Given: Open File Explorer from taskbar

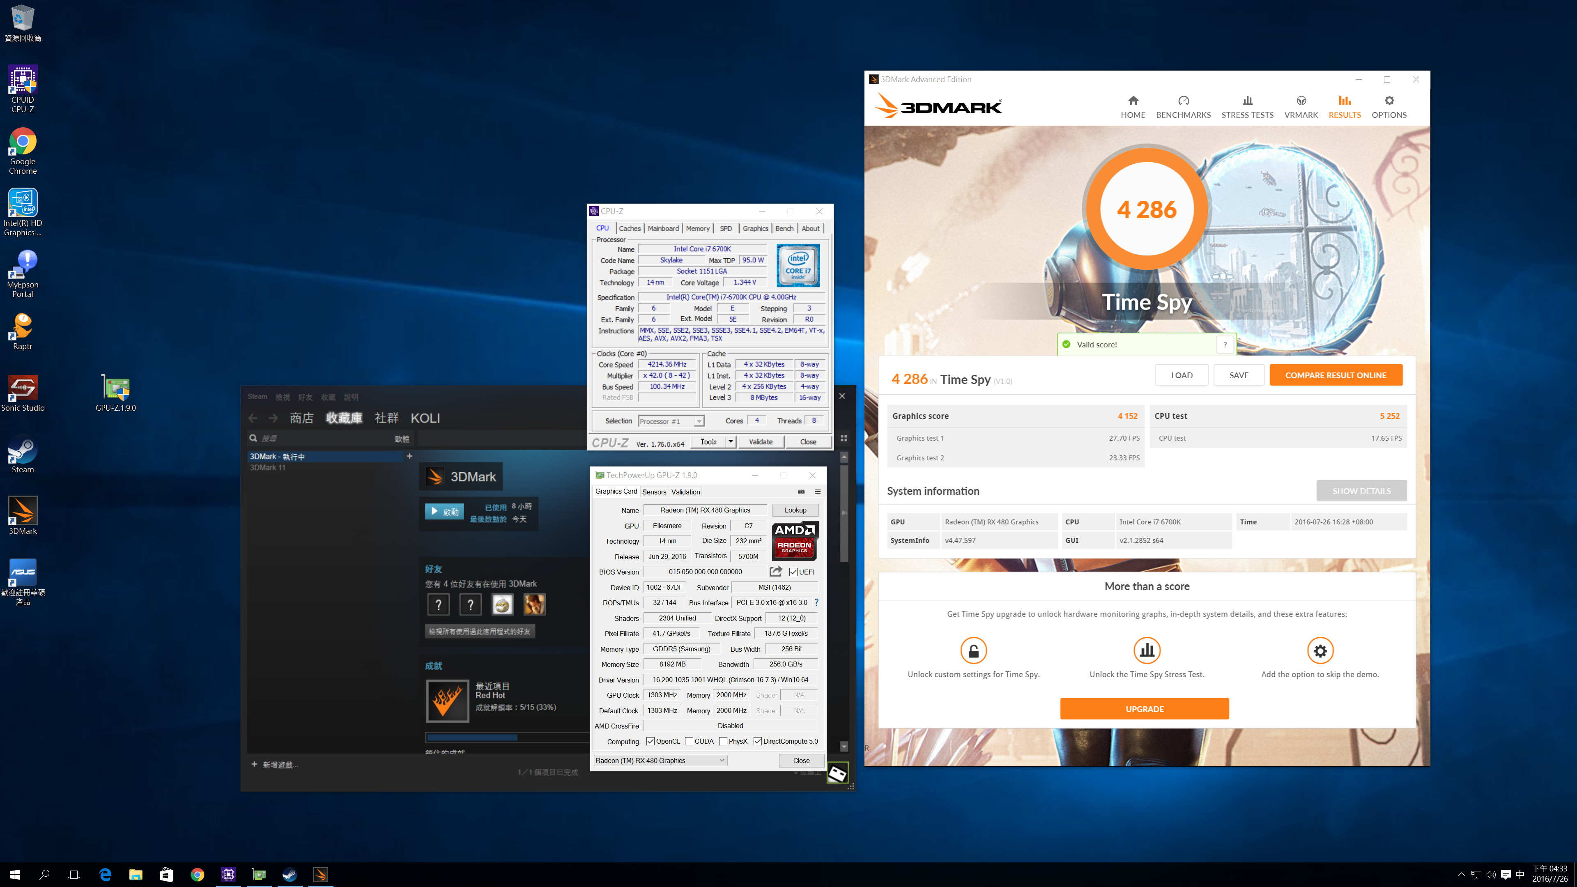Looking at the screenshot, I should pyautogui.click(x=136, y=875).
